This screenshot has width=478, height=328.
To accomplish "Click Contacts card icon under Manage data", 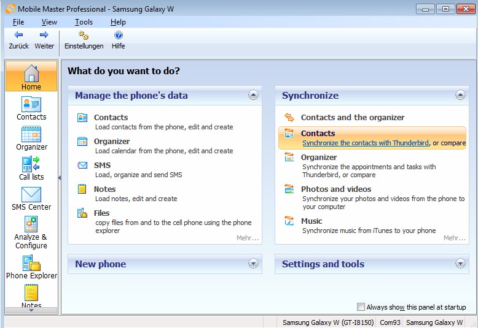I will coord(82,118).
